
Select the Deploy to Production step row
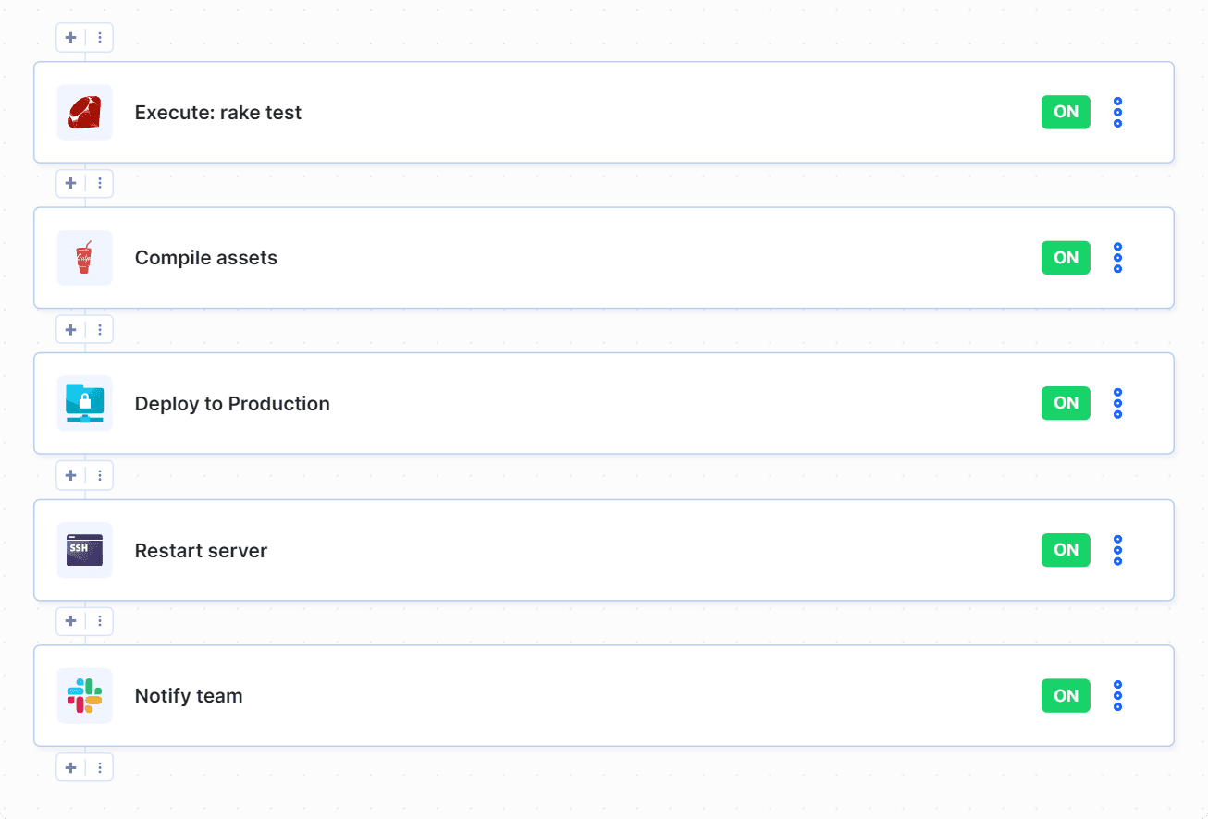603,403
